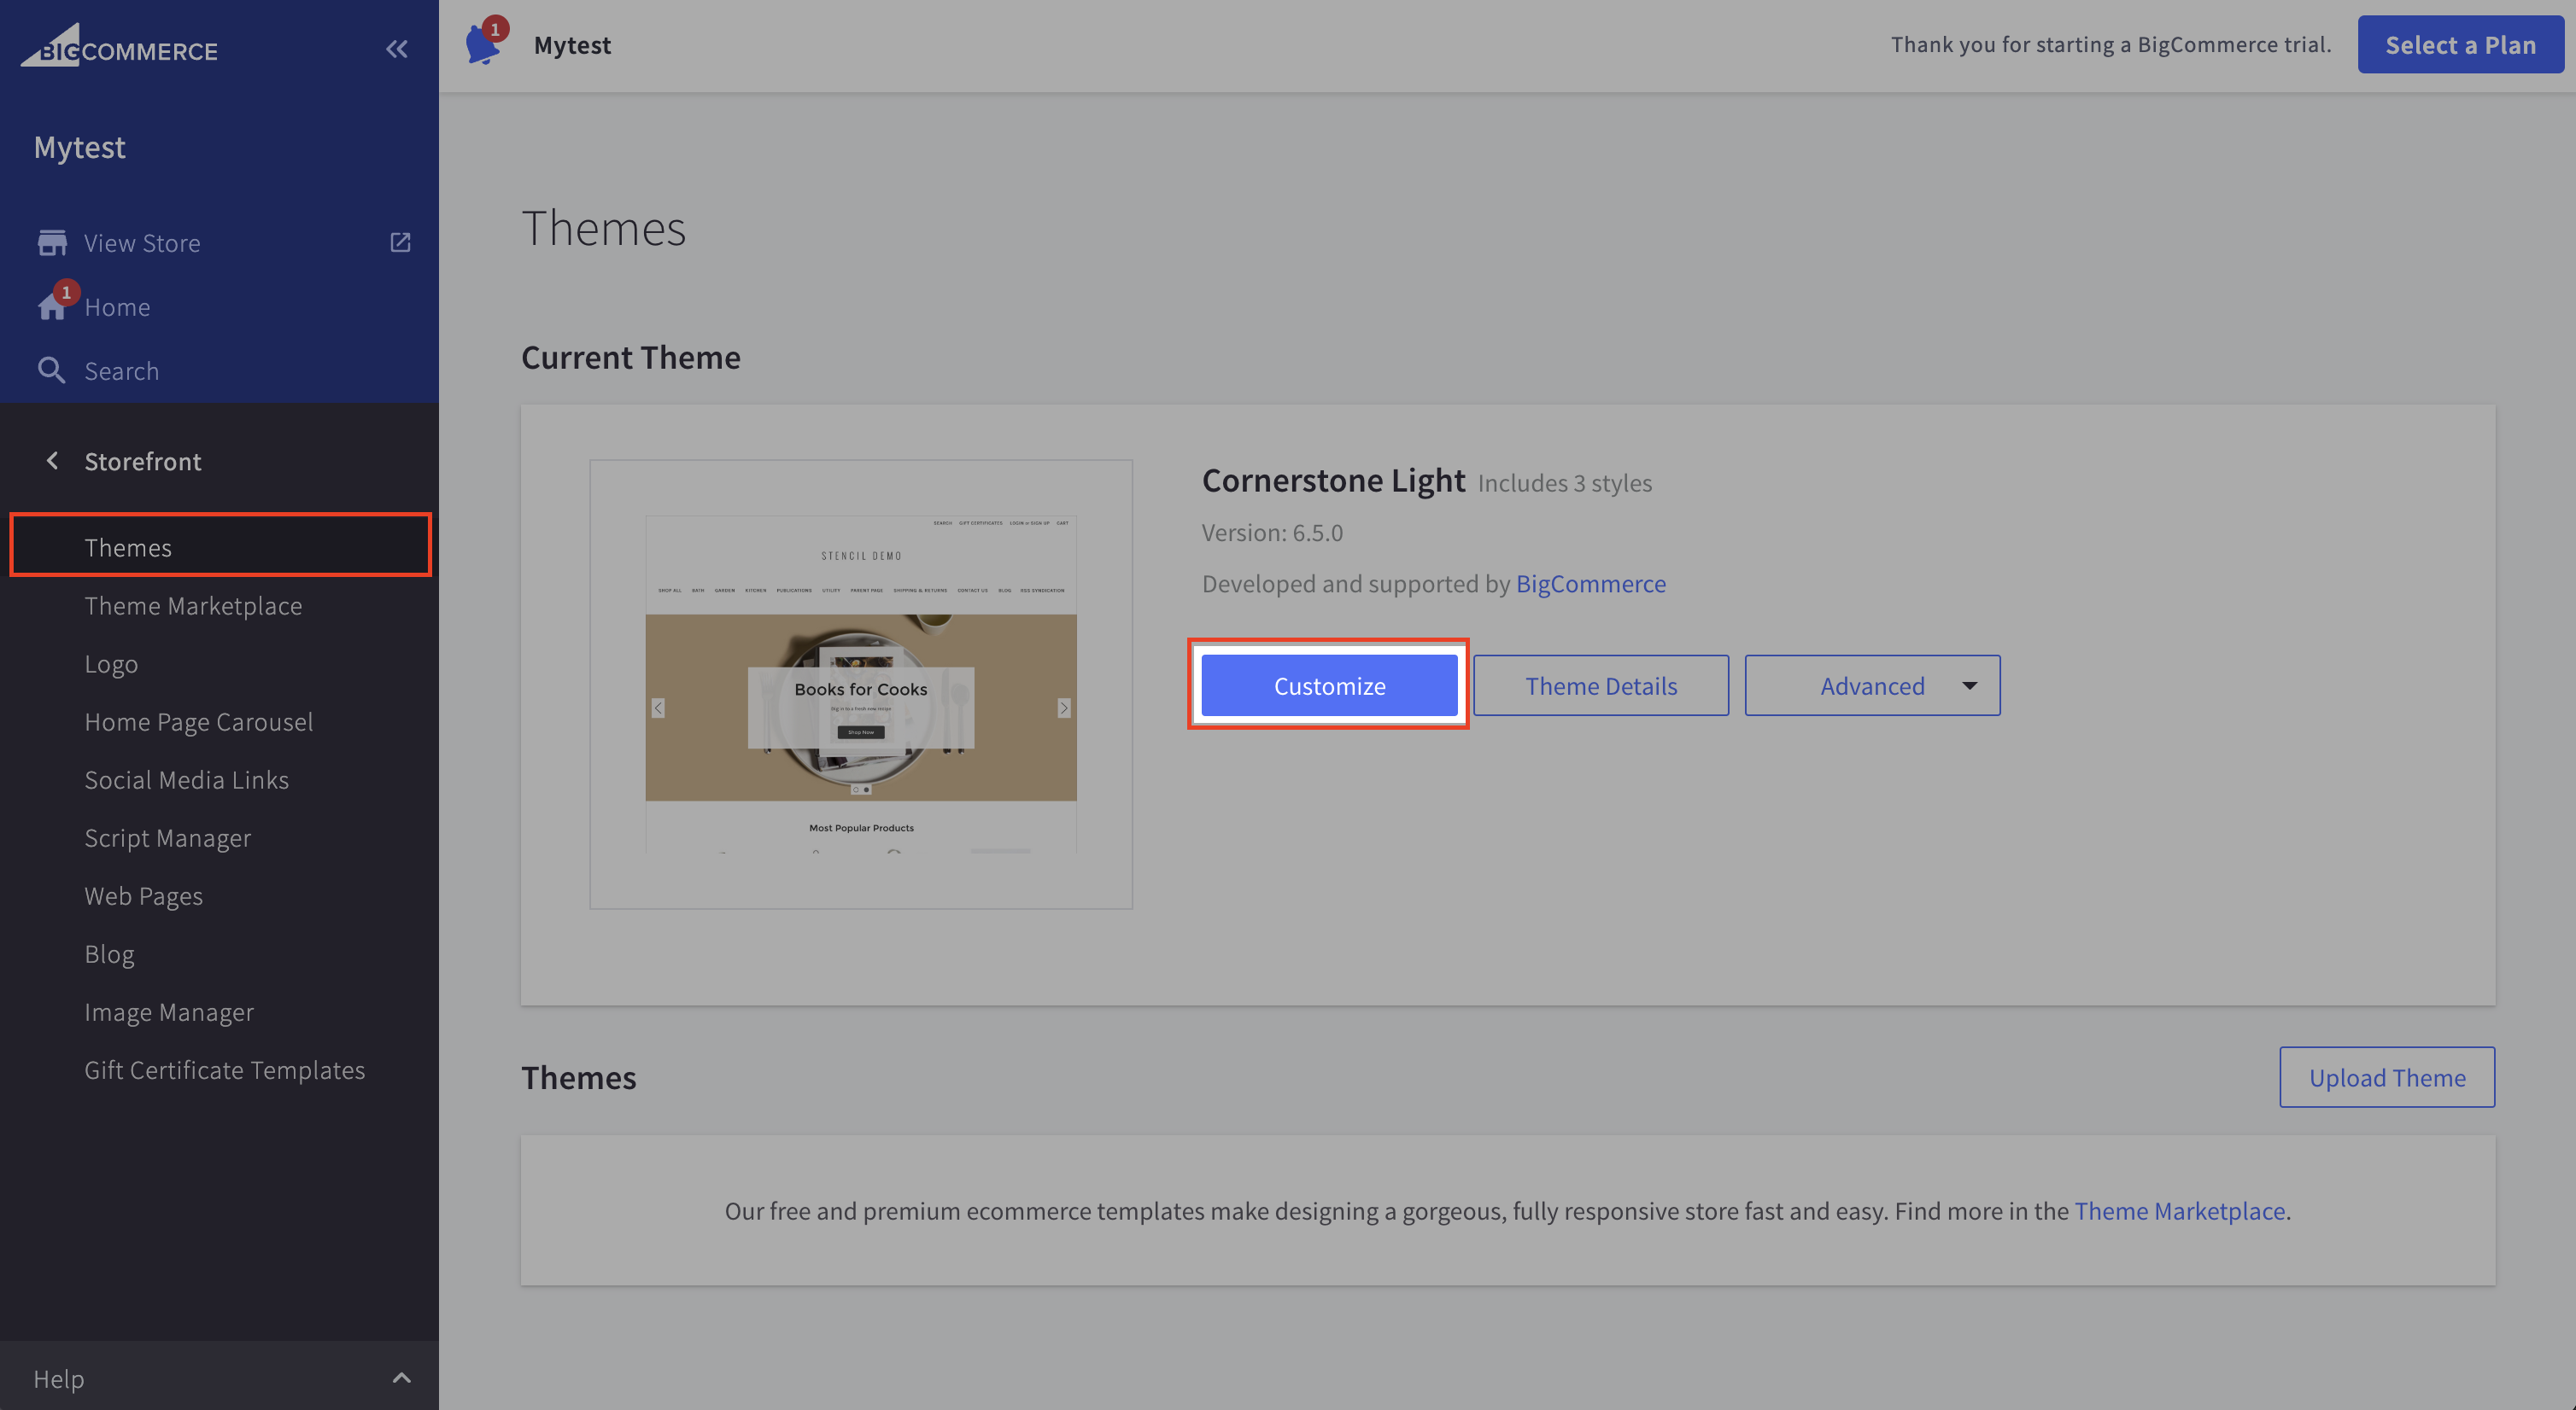This screenshot has height=1410, width=2576.
Task: Click the BigCommerce logo
Action: pos(119,47)
